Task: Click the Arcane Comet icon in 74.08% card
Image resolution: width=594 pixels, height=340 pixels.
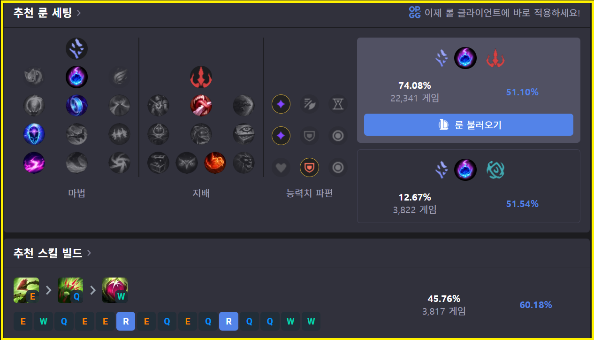Action: pos(465,59)
